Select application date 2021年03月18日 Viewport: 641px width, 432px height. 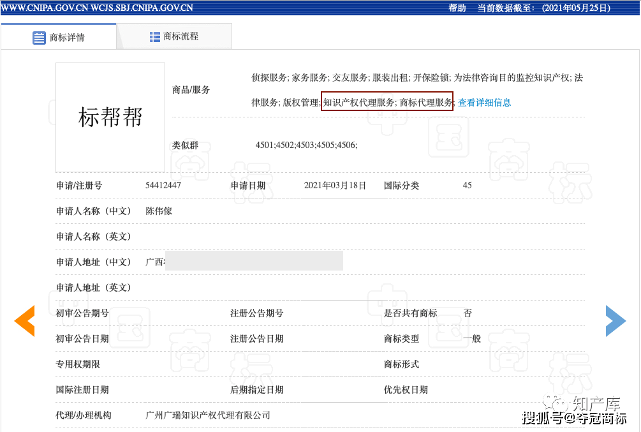coord(335,185)
